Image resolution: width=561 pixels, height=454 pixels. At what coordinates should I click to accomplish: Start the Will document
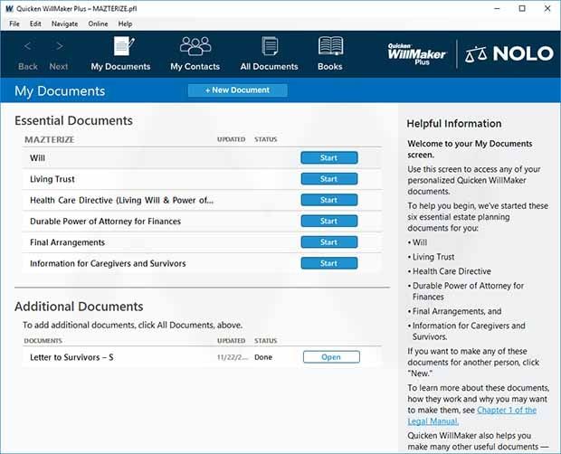329,157
